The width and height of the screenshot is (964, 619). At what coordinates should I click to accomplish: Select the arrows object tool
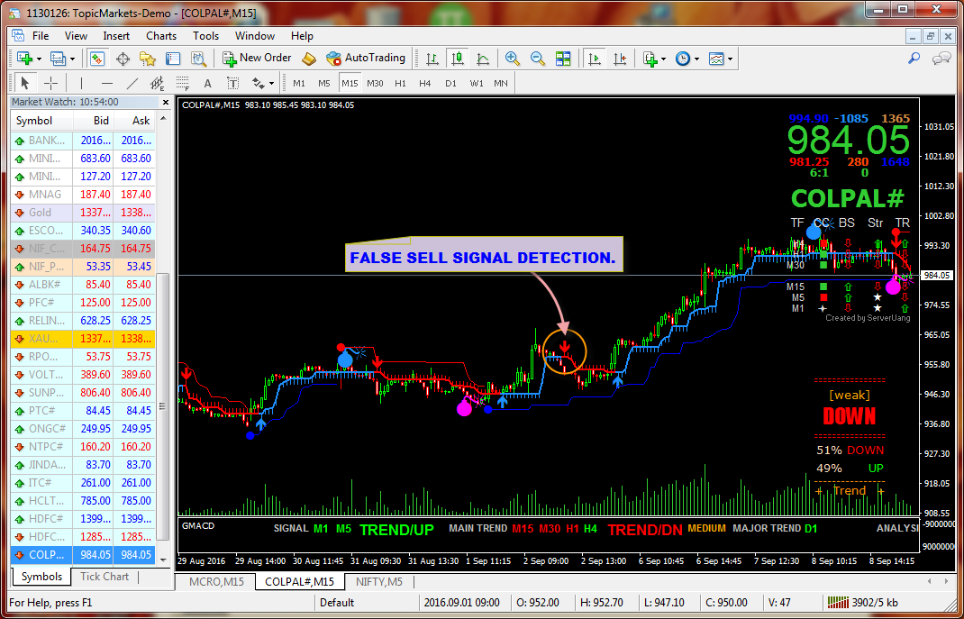tap(258, 83)
